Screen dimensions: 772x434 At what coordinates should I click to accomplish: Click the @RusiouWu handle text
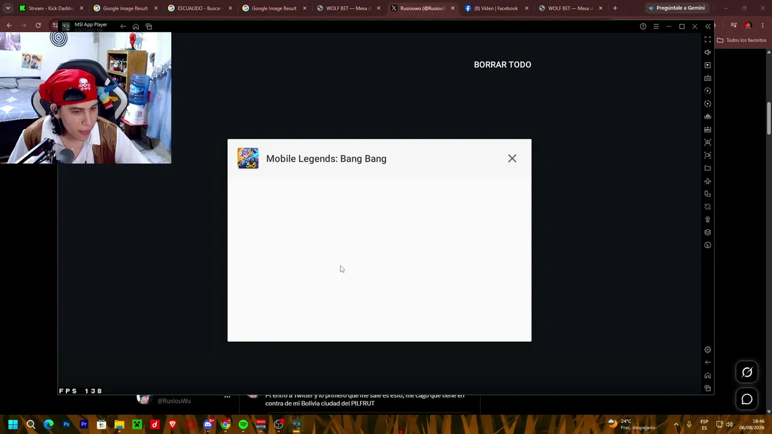174,401
